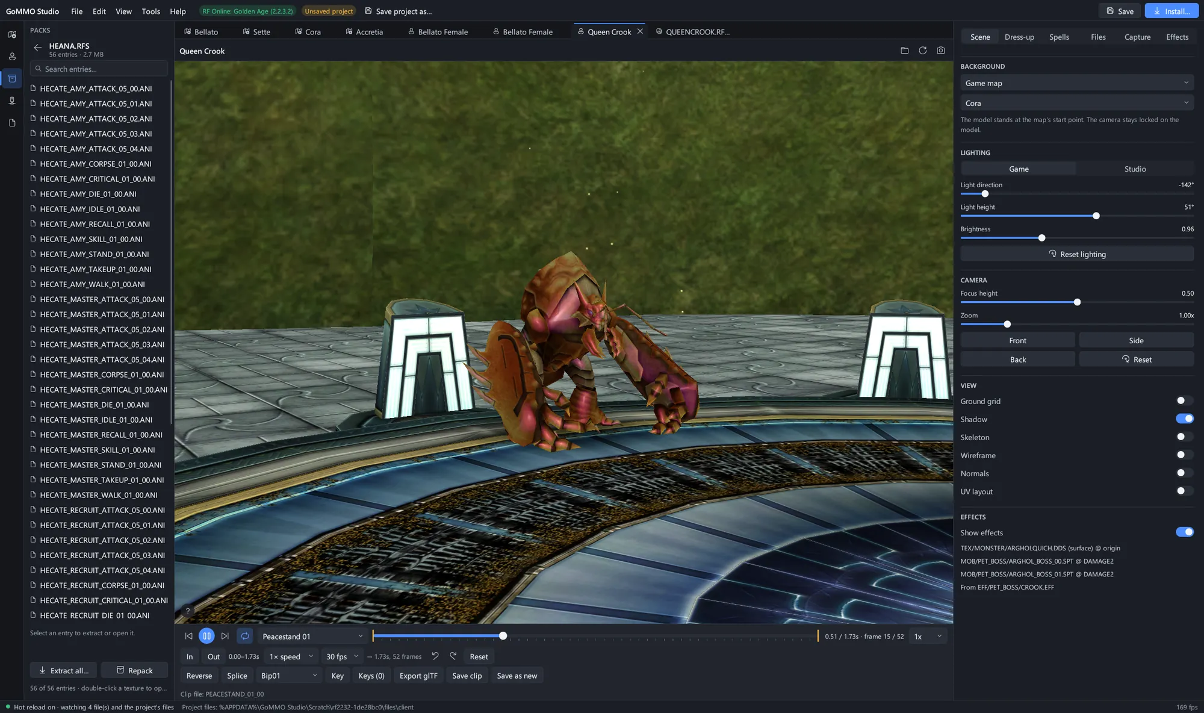Close the Queen Crook tab
The height and width of the screenshot is (713, 1204).
(640, 31)
